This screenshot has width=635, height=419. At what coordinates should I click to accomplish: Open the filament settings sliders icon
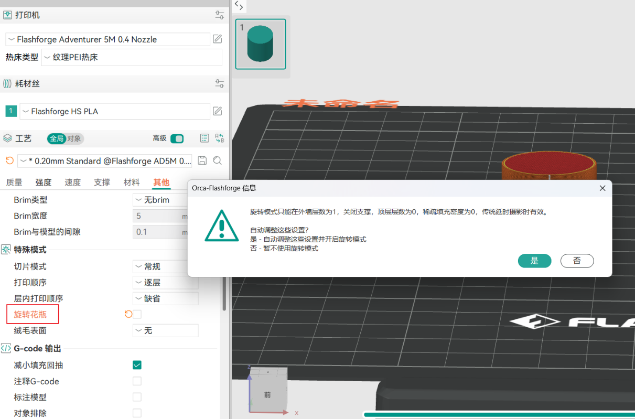coord(220,84)
